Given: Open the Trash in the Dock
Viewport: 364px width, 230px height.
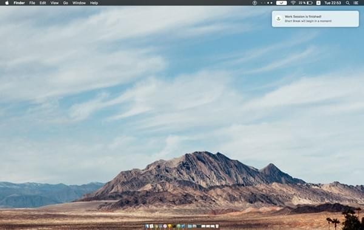Looking at the screenshot, I should 217,226.
